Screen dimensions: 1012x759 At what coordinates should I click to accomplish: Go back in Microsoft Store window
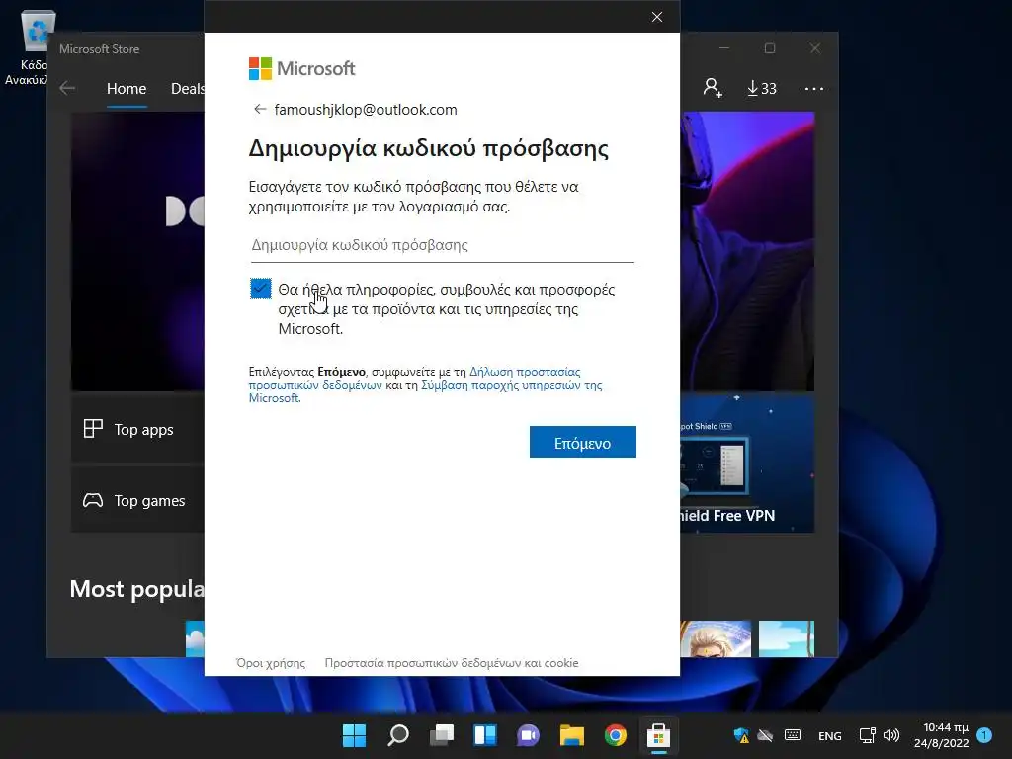[67, 88]
